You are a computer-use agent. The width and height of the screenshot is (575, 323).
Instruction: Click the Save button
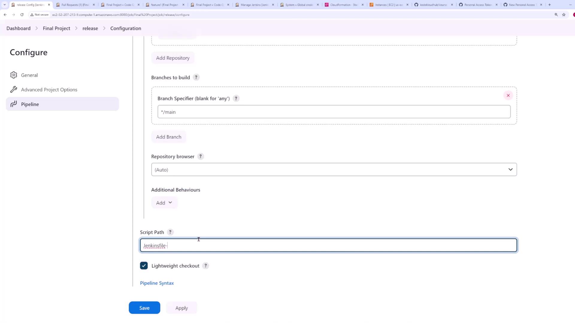point(144,308)
